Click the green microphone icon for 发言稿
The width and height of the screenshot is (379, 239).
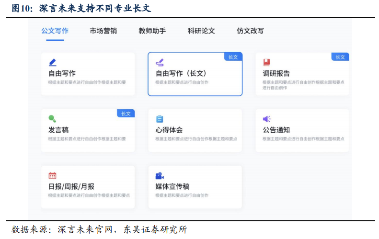click(x=52, y=119)
